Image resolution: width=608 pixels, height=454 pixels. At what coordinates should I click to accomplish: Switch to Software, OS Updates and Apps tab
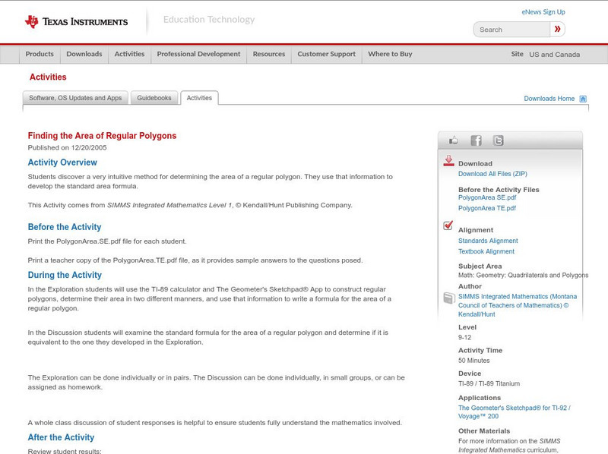(x=75, y=98)
